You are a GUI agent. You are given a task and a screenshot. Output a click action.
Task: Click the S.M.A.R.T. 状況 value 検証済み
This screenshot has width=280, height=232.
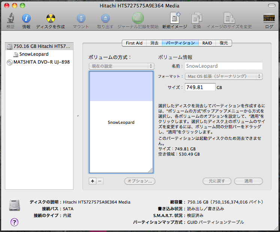pyautogui.click(x=195, y=216)
